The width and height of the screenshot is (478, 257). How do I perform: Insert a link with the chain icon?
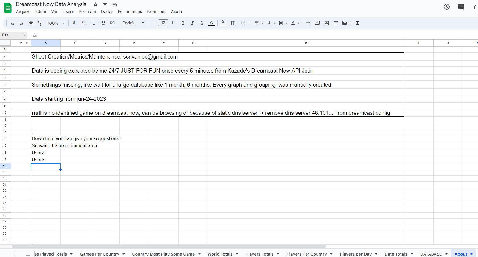pos(308,23)
